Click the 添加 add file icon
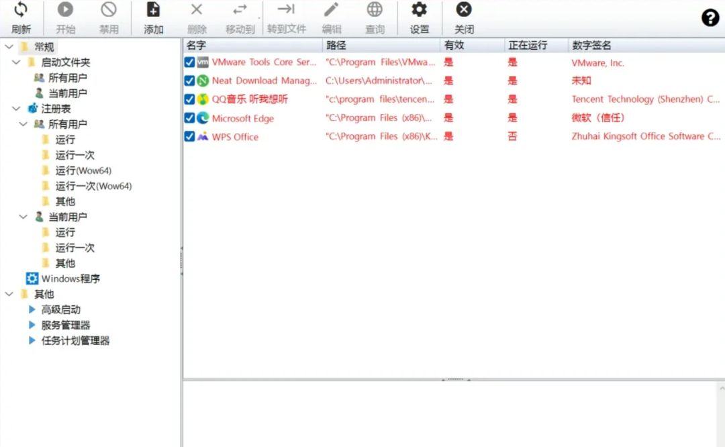This screenshot has height=447, width=725. (153, 9)
